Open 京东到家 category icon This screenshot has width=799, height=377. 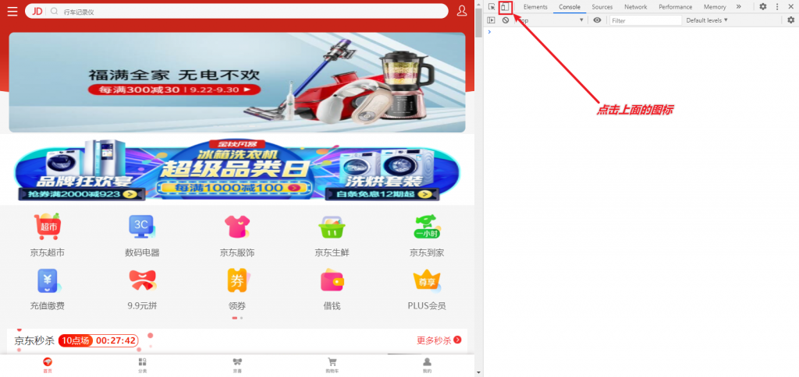pos(427,227)
